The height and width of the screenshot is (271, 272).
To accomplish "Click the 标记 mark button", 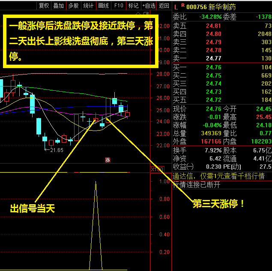I will click(x=133, y=6).
